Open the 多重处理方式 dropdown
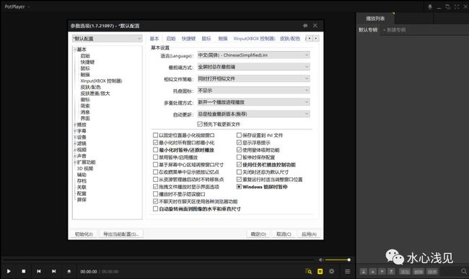 click(253, 102)
